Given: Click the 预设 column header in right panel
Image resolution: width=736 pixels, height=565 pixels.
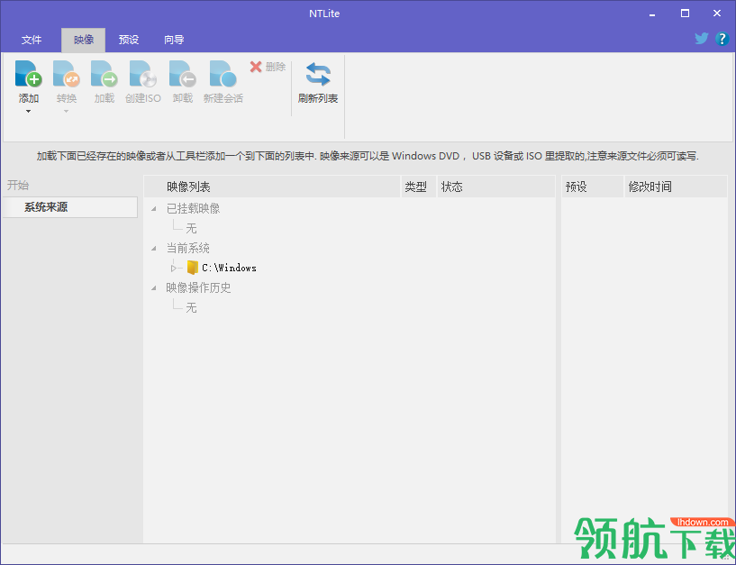Looking at the screenshot, I should 593,187.
